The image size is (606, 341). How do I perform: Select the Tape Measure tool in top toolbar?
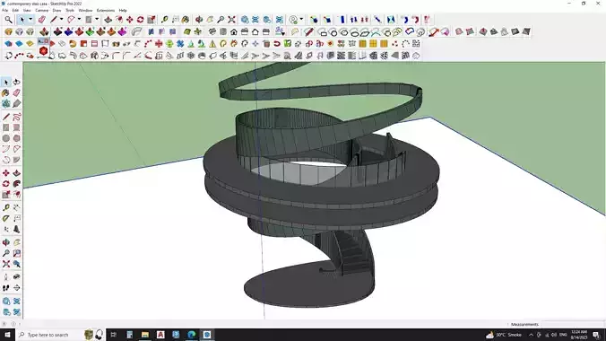click(165, 20)
